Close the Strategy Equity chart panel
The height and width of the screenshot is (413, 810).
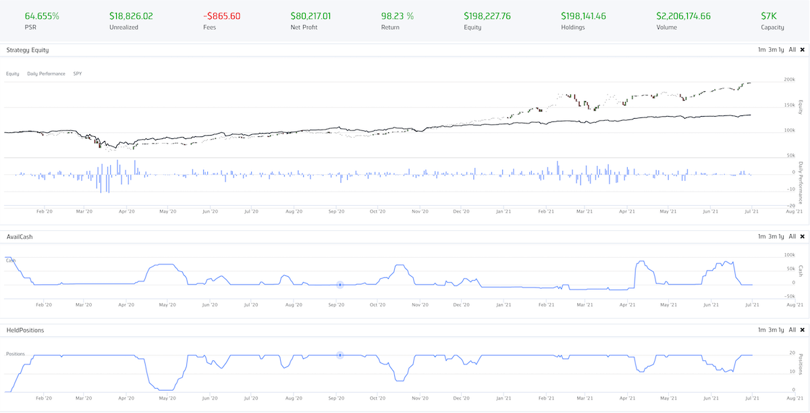(802, 50)
